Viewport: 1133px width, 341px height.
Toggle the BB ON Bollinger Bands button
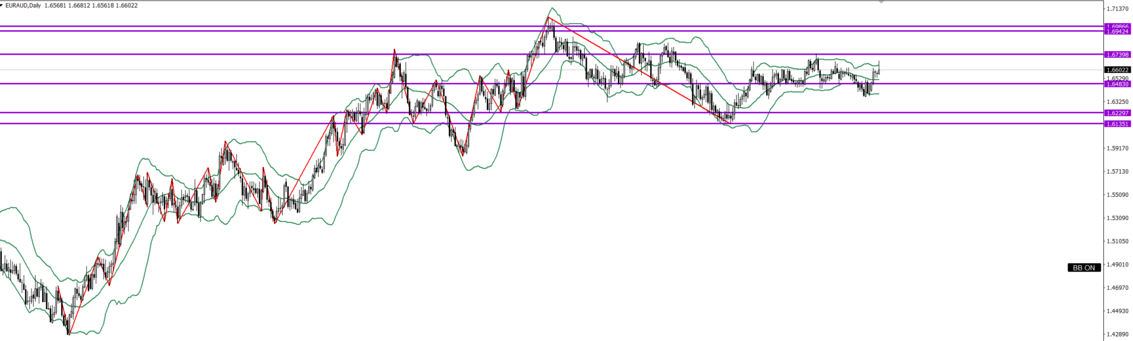(1084, 267)
